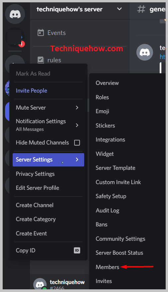Select Privacy Settings menu item
Viewport: 168px width, 292px height.
(48, 174)
